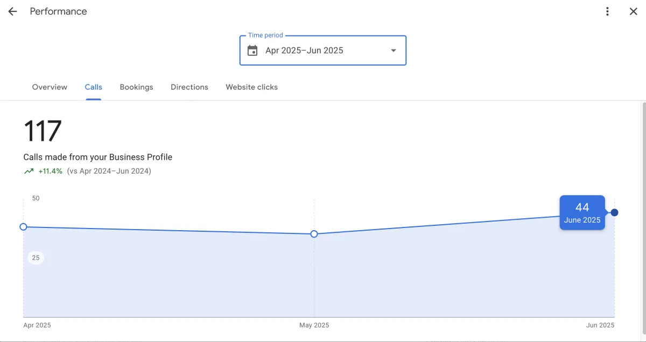
Task: Open the Bookings tab
Action: coord(136,87)
